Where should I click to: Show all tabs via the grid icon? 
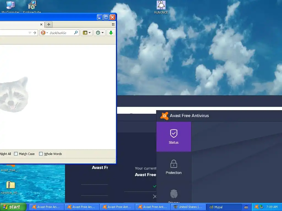pos(113,24)
